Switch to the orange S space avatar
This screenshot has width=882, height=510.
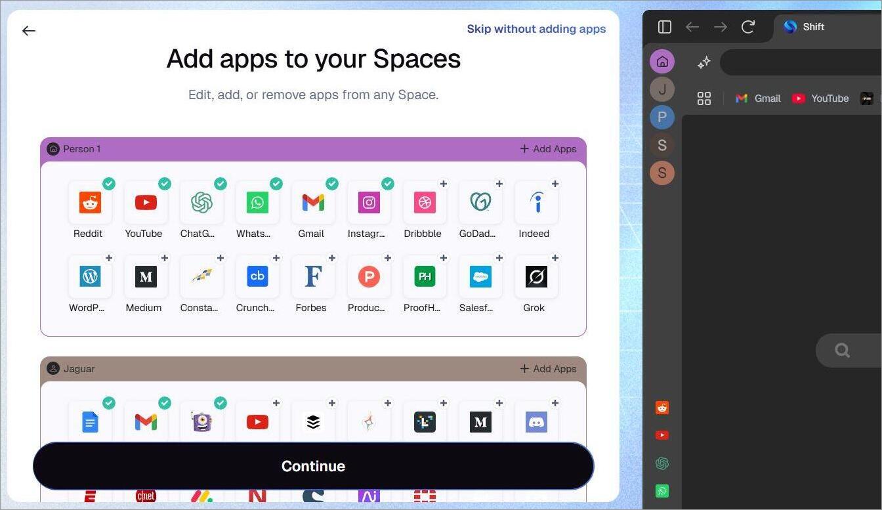click(x=662, y=173)
